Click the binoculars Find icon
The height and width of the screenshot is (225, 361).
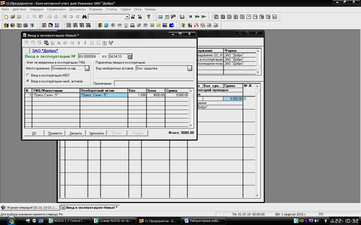[x=84, y=17]
